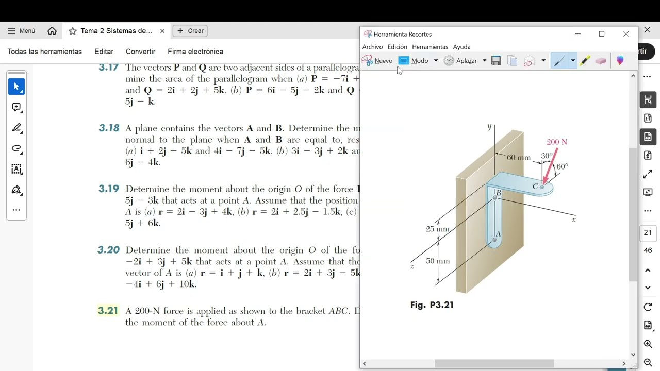The image size is (660, 371).
Task: Click the Snipping Tool scroll up arrow
Action: tap(633, 76)
